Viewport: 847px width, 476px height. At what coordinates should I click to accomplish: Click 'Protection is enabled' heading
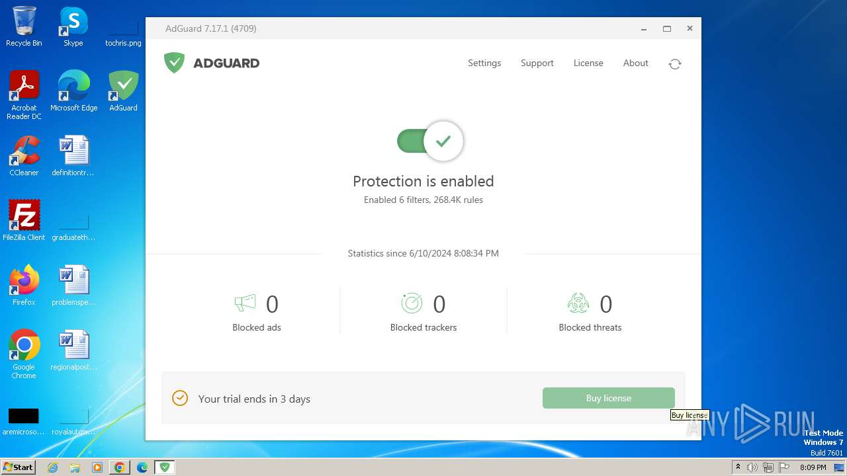coord(423,181)
